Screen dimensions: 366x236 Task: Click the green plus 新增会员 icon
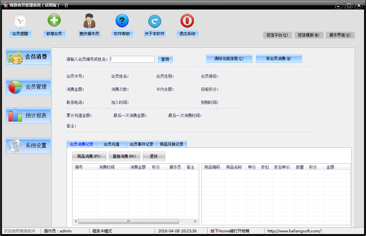(x=54, y=21)
